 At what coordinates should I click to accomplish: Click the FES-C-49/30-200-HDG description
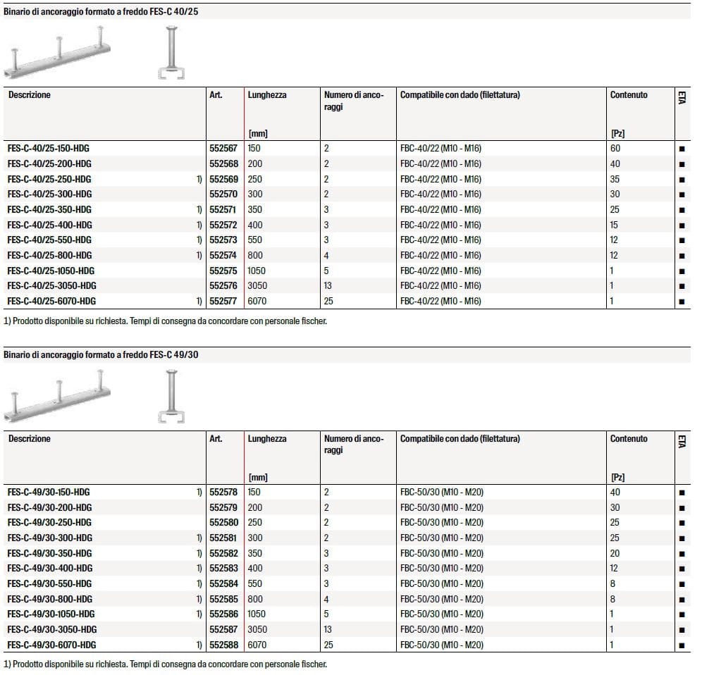coord(49,508)
